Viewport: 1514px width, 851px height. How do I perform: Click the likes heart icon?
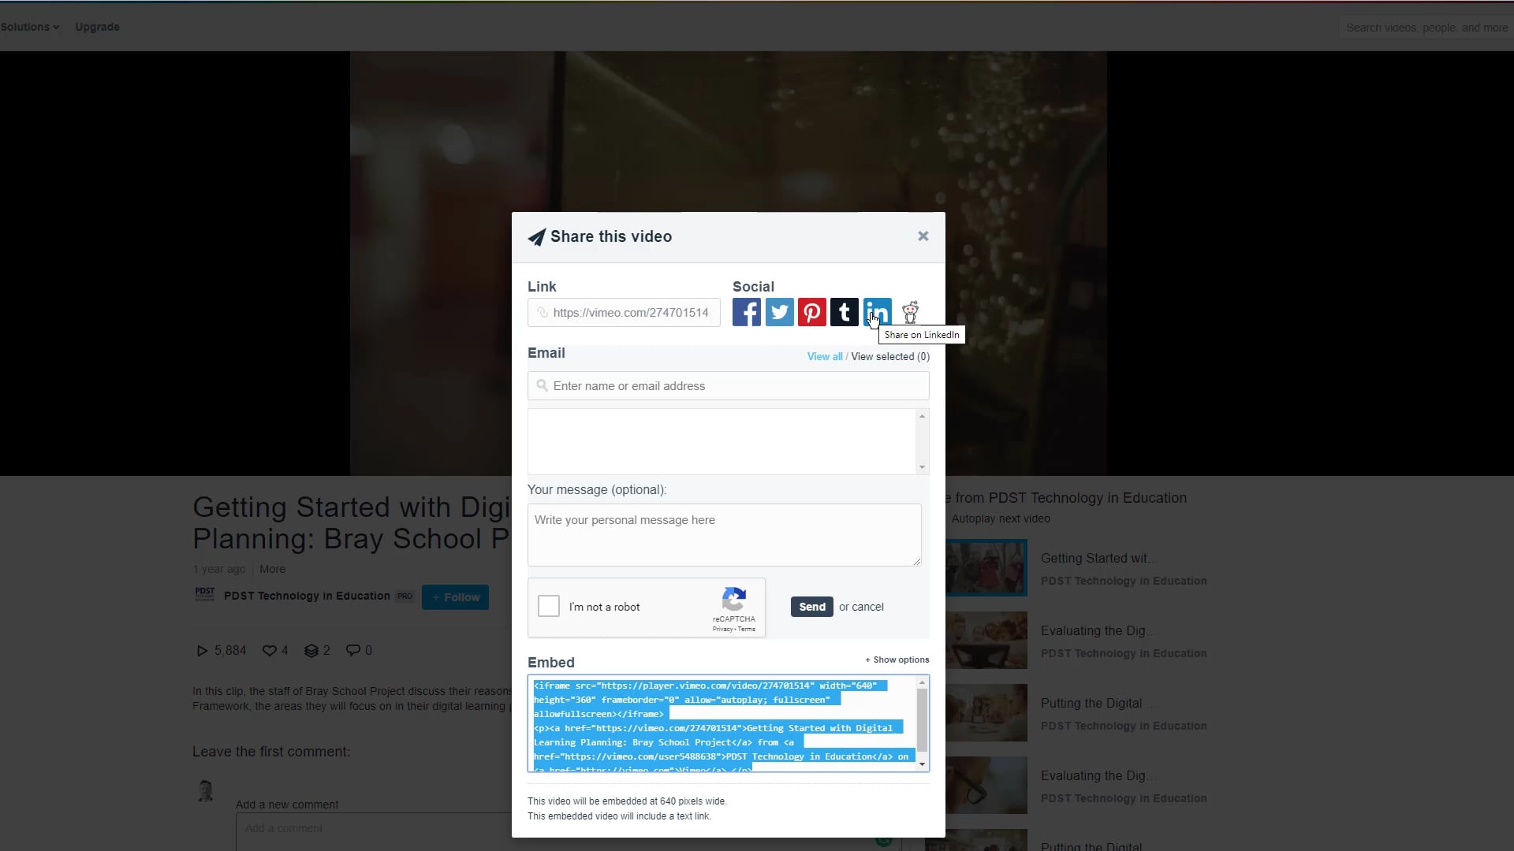click(270, 651)
